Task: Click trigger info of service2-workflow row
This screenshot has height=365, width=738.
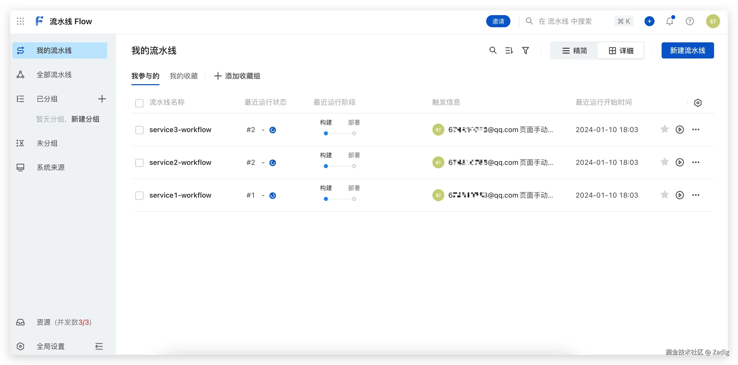Action: pos(493,162)
